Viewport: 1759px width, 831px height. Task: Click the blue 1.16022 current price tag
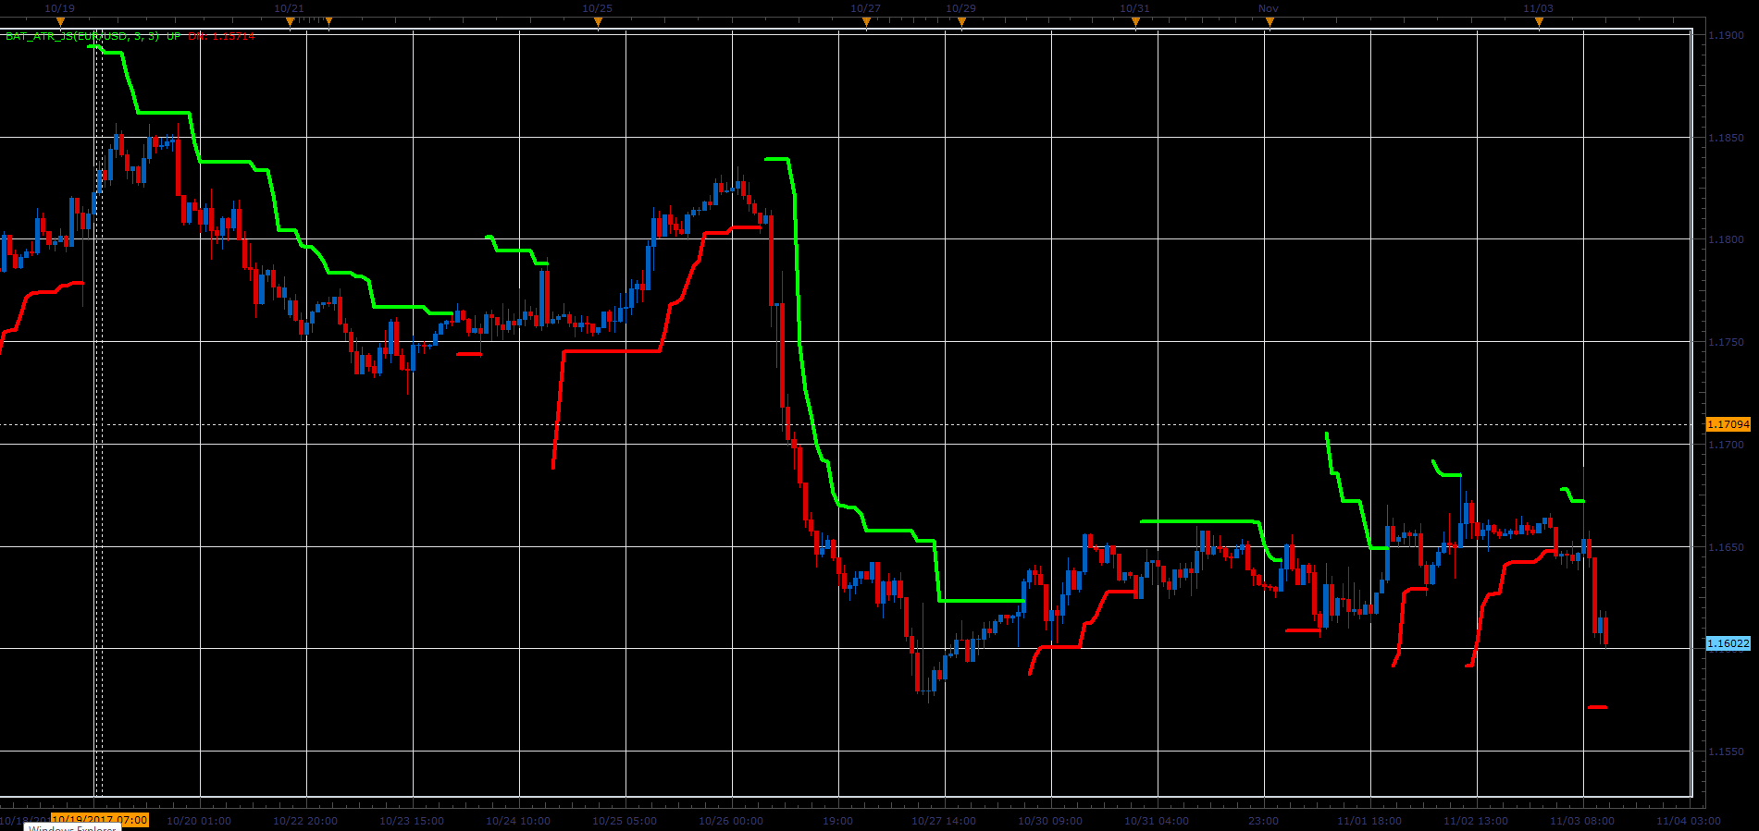(x=1728, y=643)
